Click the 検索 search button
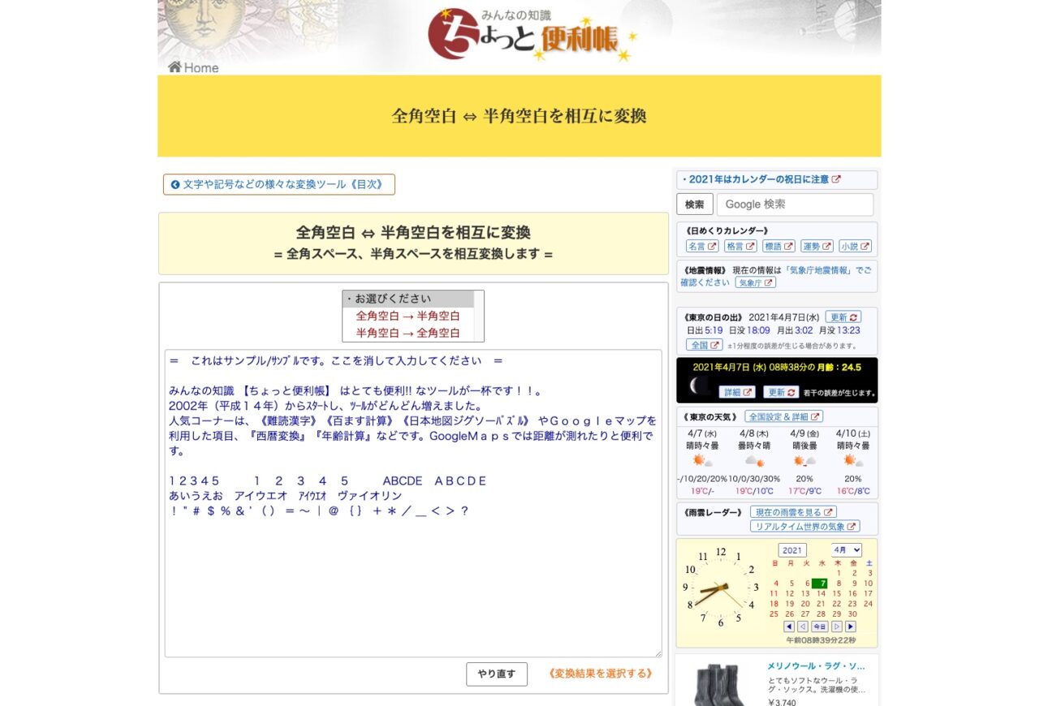This screenshot has height=706, width=1039. click(x=694, y=204)
